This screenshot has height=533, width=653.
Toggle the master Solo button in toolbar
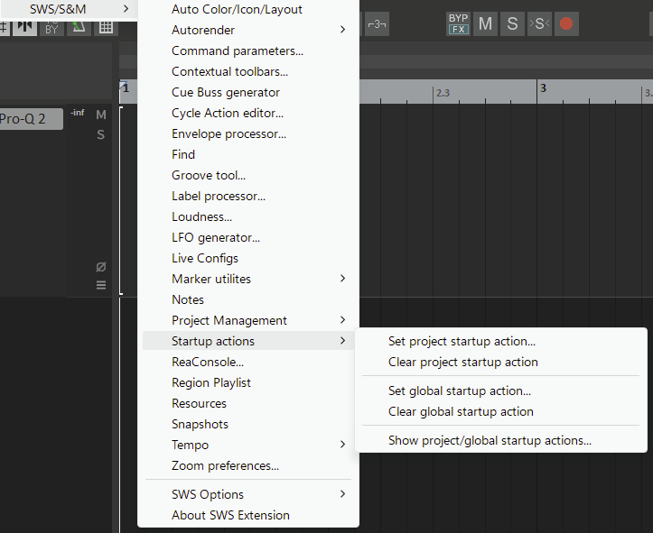point(512,23)
